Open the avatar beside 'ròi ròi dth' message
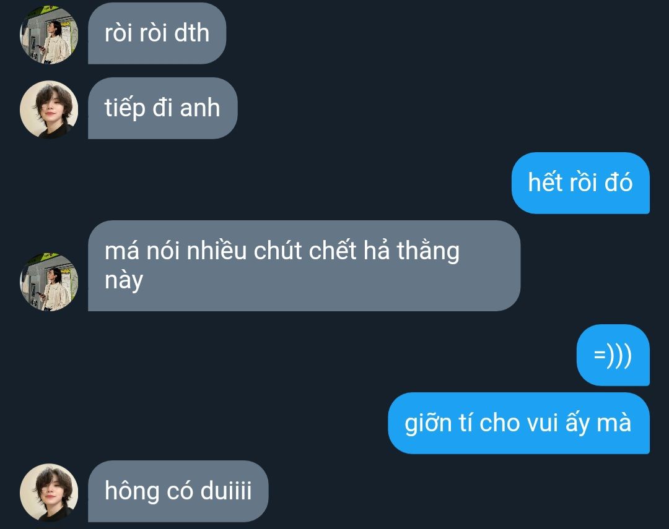 tap(49, 35)
